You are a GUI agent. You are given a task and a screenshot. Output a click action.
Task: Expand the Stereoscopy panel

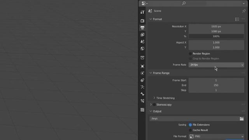tap(151, 105)
